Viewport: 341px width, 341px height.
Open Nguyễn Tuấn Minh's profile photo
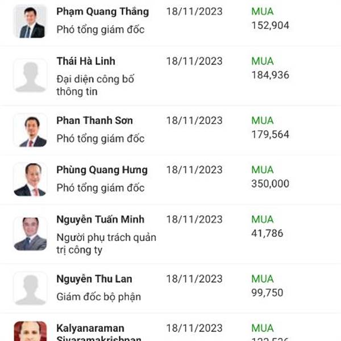pos(30,234)
